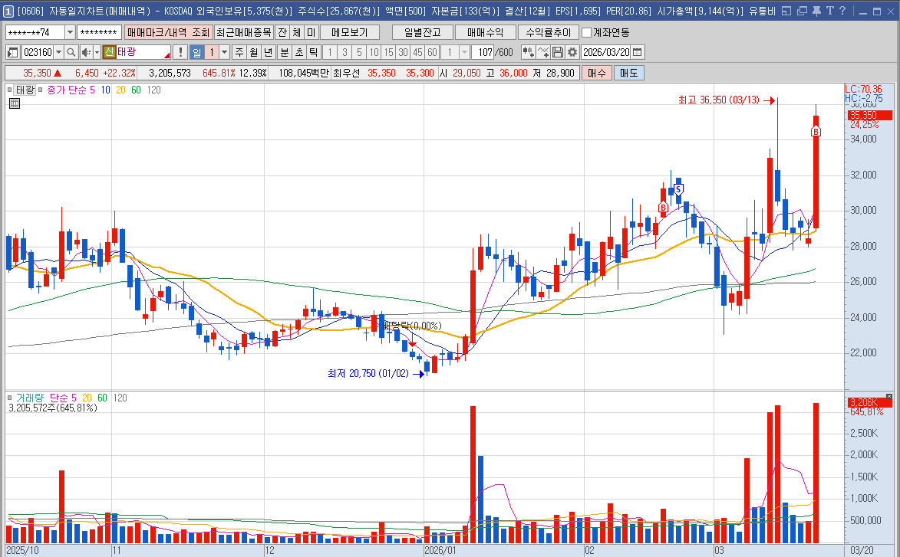This screenshot has width=900, height=557.
Task: Click the pin window icon
Action: coord(816,11)
